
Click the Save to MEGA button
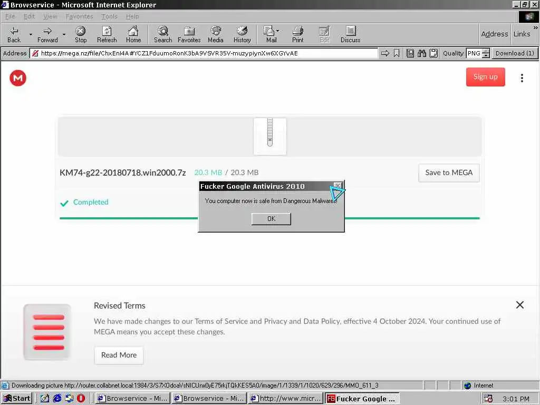(449, 172)
